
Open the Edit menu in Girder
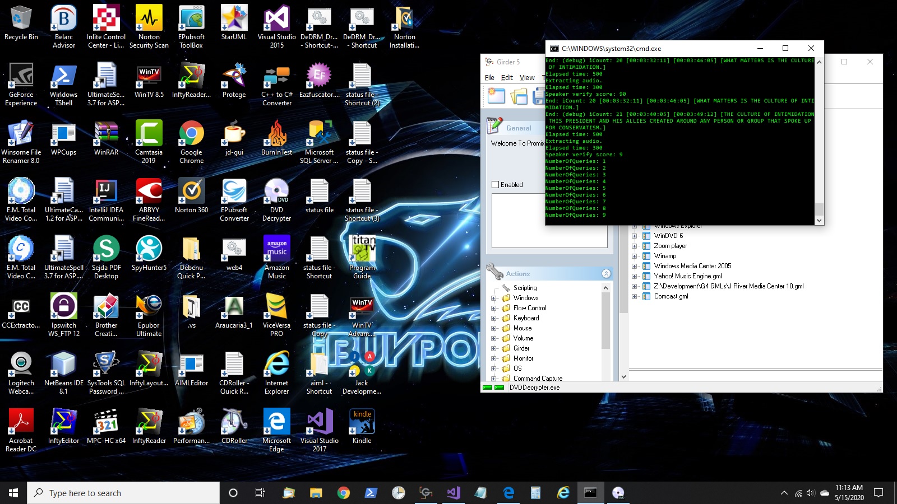507,78
